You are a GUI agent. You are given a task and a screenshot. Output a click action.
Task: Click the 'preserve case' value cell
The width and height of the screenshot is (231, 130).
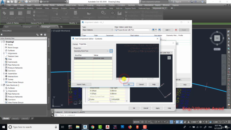click(x=103, y=58)
